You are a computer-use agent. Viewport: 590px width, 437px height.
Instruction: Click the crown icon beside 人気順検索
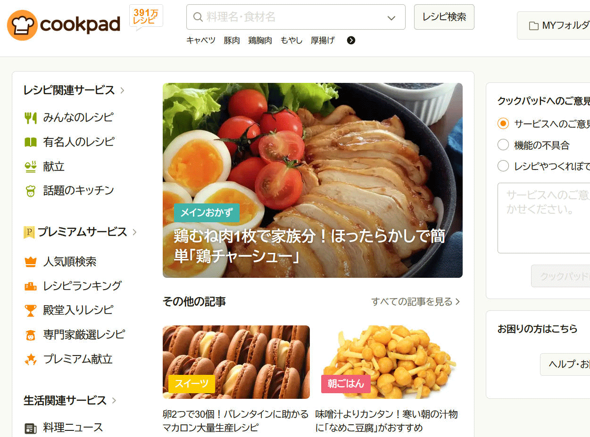[x=31, y=262]
